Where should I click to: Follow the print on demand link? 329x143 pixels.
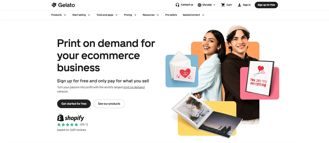(x=134, y=87)
